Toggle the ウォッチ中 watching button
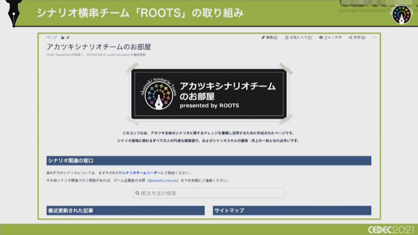Image resolution: width=418 pixels, height=235 pixels. pos(330,38)
